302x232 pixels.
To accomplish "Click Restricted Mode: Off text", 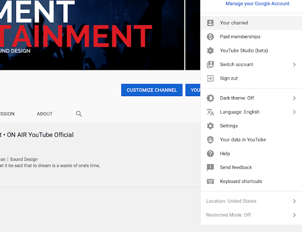I will click(x=228, y=215).
